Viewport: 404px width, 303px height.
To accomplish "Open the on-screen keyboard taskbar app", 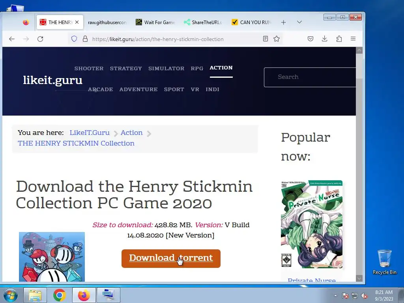I will pyautogui.click(x=108, y=295).
